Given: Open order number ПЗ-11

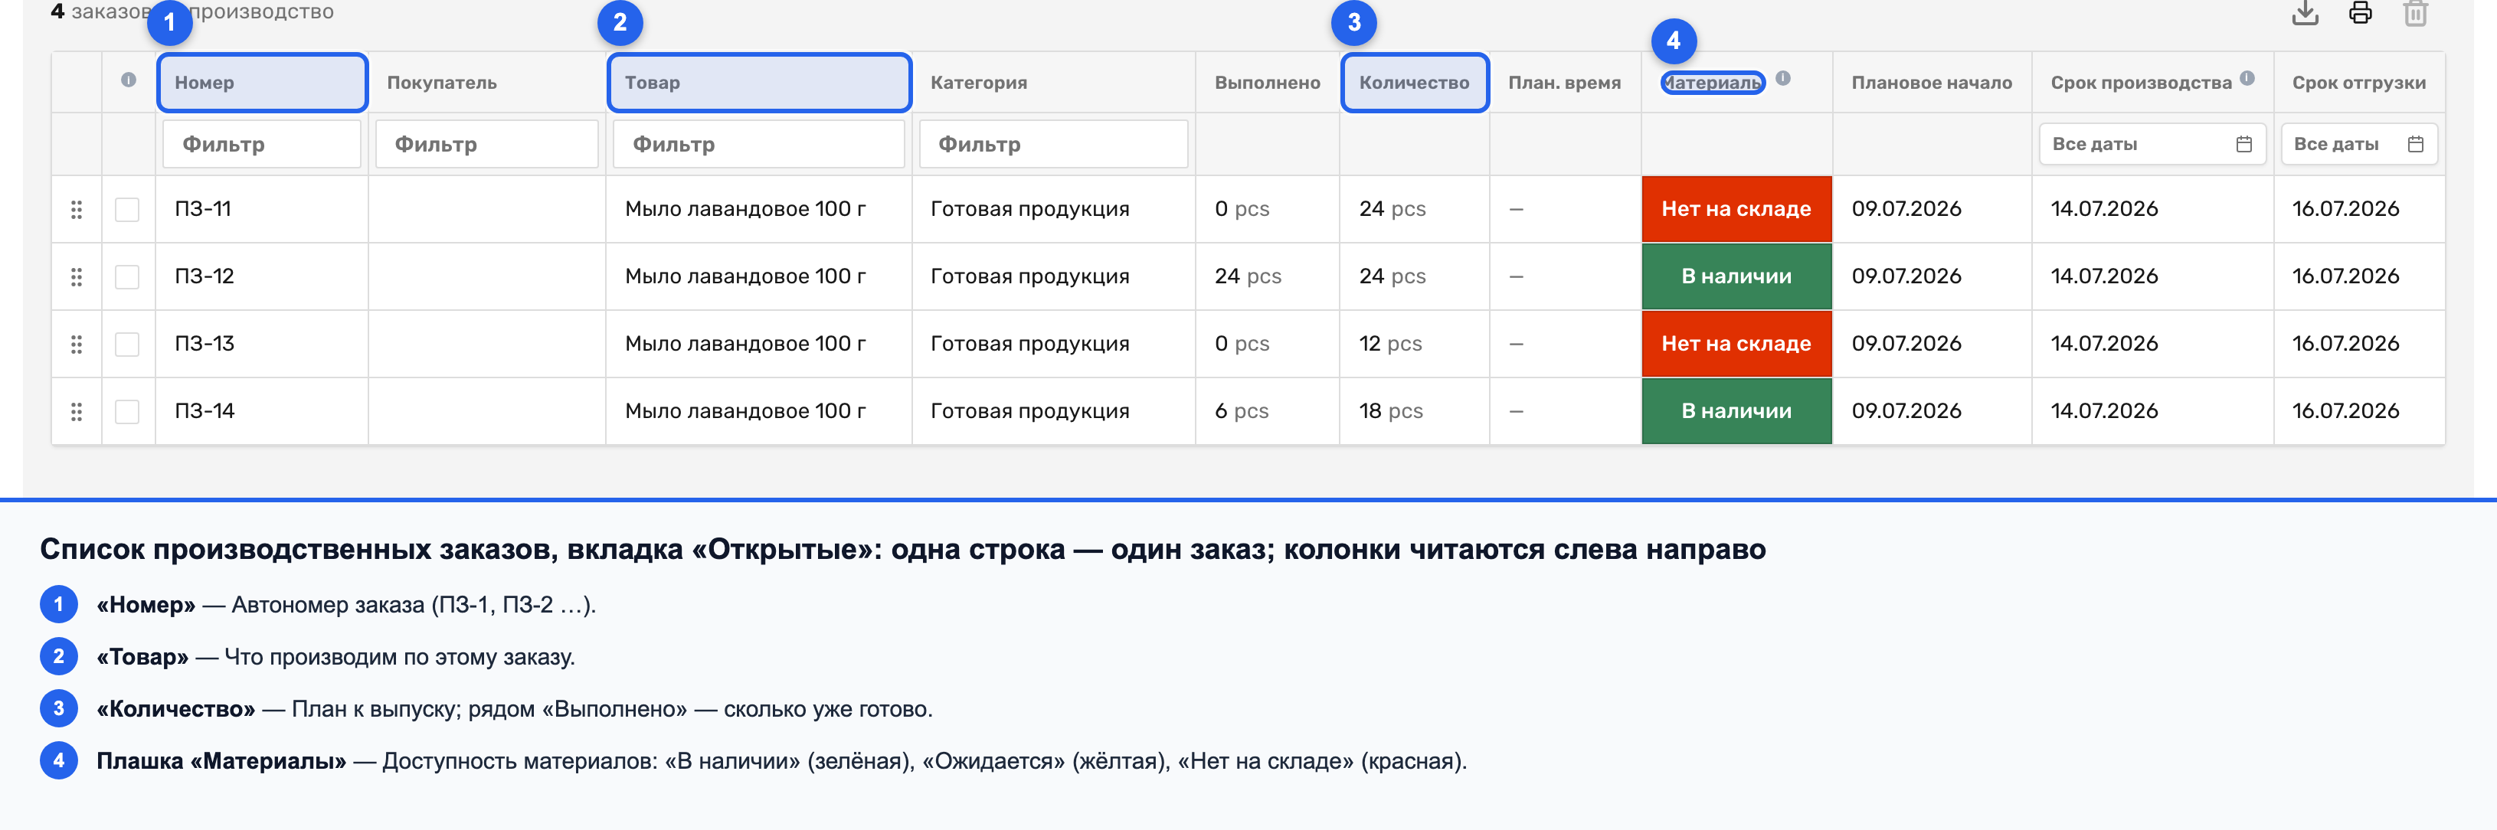Looking at the screenshot, I should pos(202,209).
